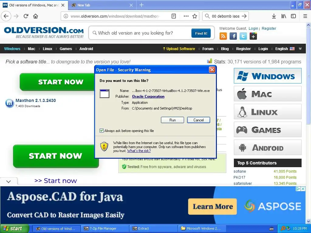Screen dimensions: 311x233
Task: Click the browser back arrow
Action: point(6,16)
